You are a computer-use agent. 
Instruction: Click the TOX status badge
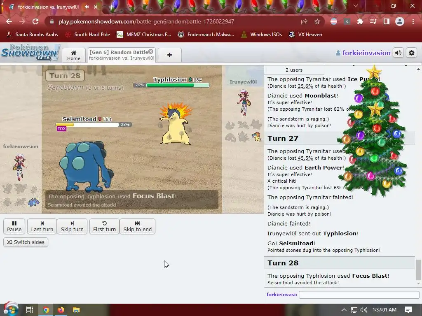click(62, 129)
